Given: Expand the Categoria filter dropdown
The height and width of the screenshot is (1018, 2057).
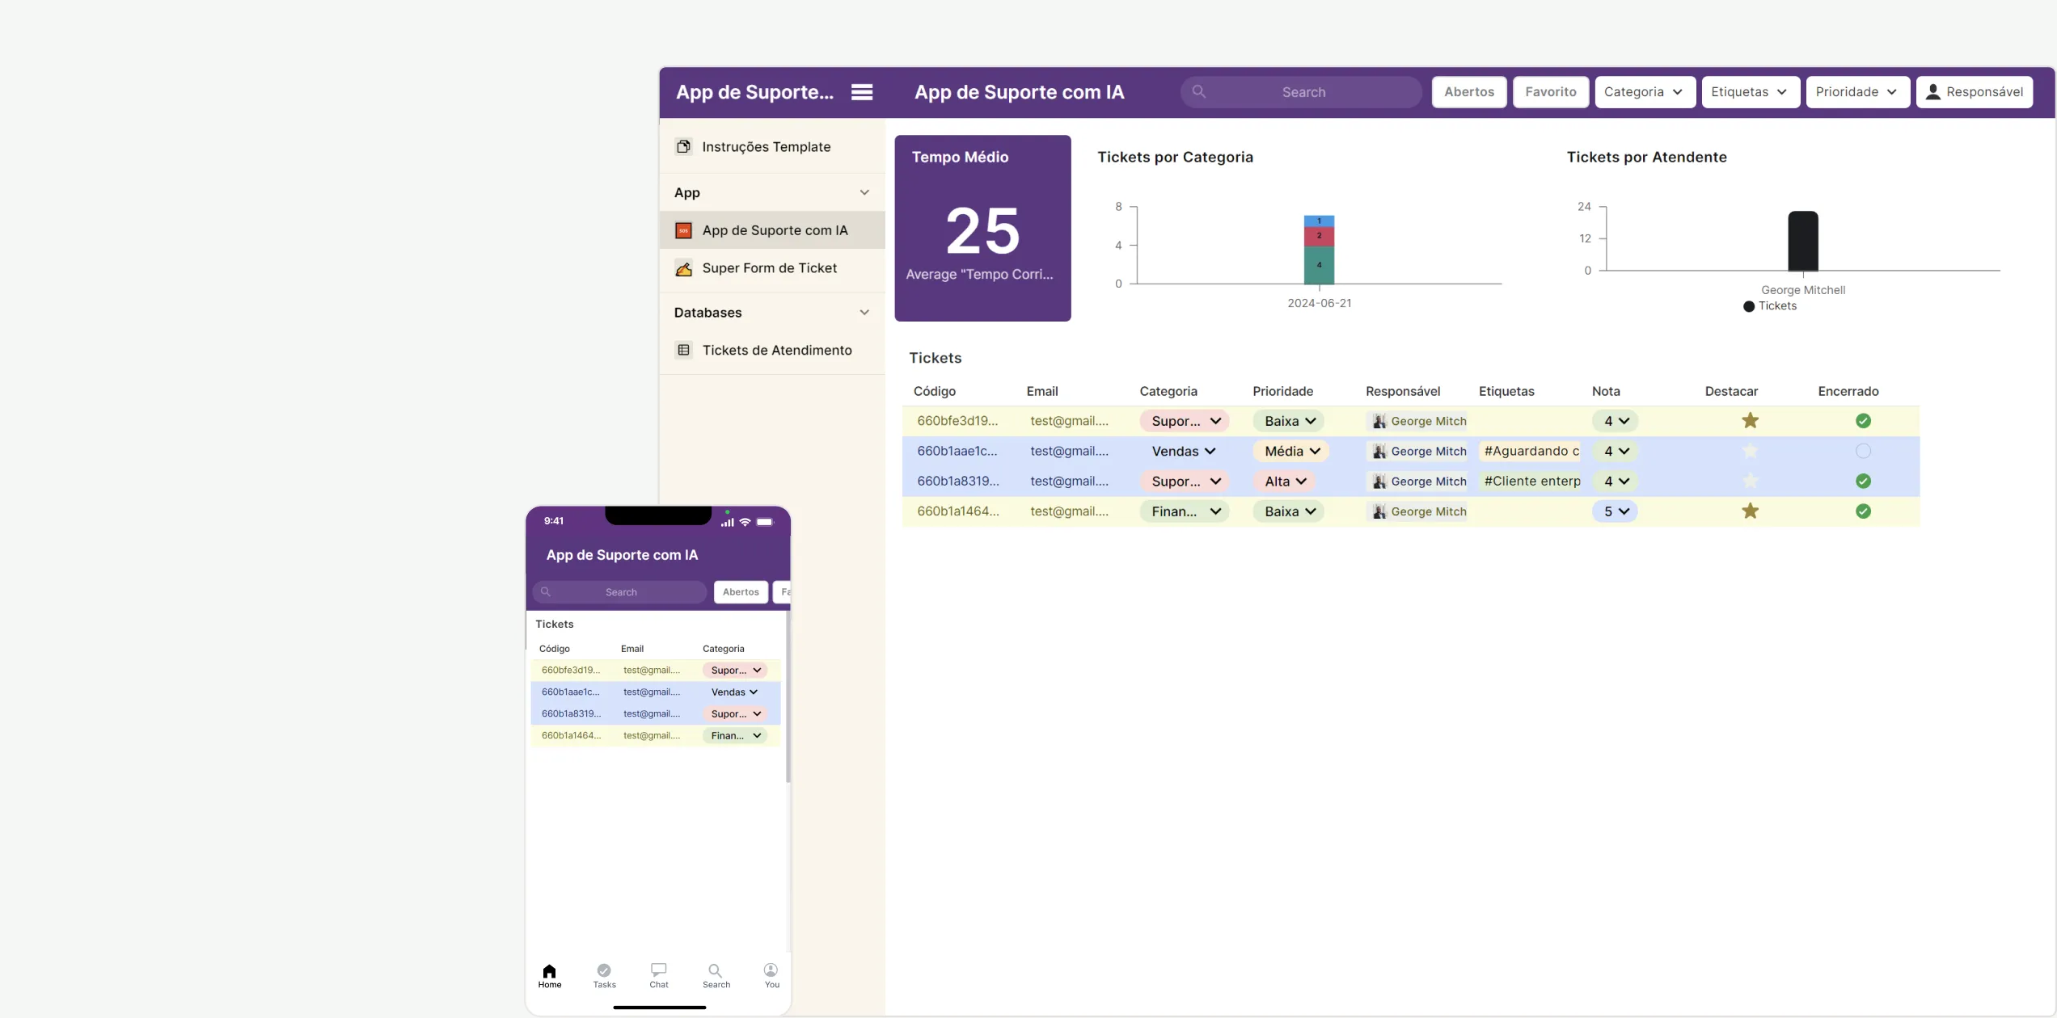Looking at the screenshot, I should (1644, 92).
